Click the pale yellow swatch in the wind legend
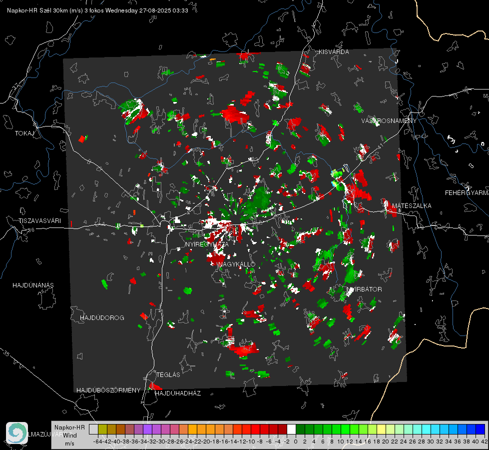The height and width of the screenshot is (450, 489). [381, 429]
